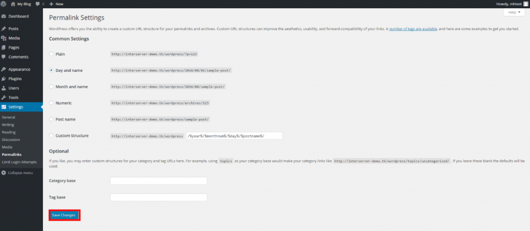Click the Pages icon in sidebar
The image size is (530, 231).
4,48
